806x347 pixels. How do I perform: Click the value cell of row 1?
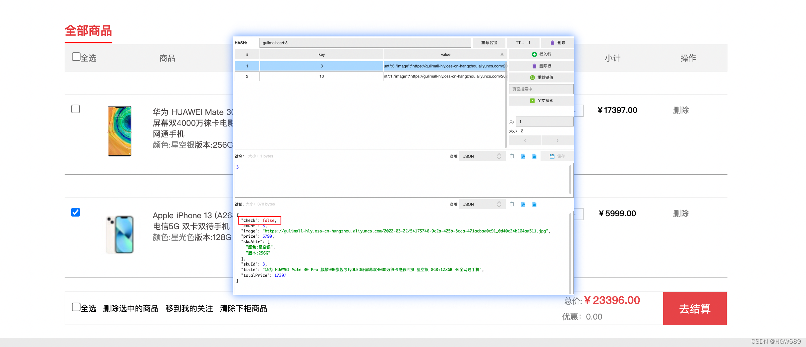(445, 66)
